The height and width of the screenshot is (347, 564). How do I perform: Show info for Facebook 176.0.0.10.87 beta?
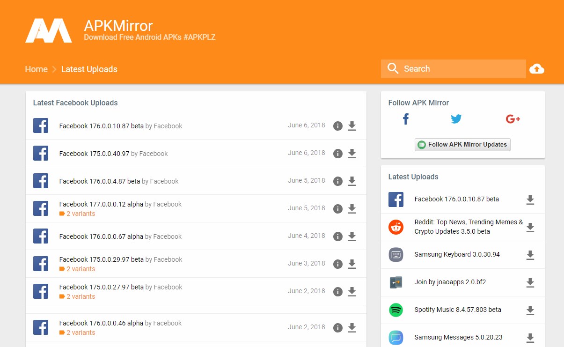point(338,126)
